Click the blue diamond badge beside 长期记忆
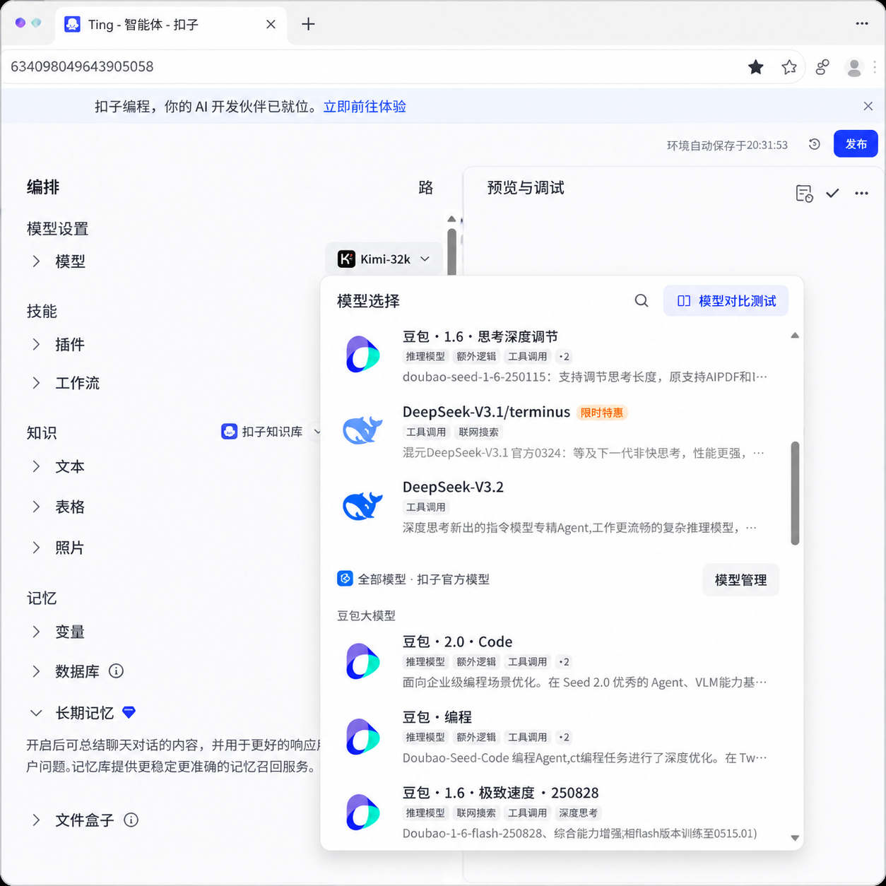The image size is (886, 886). (x=129, y=712)
